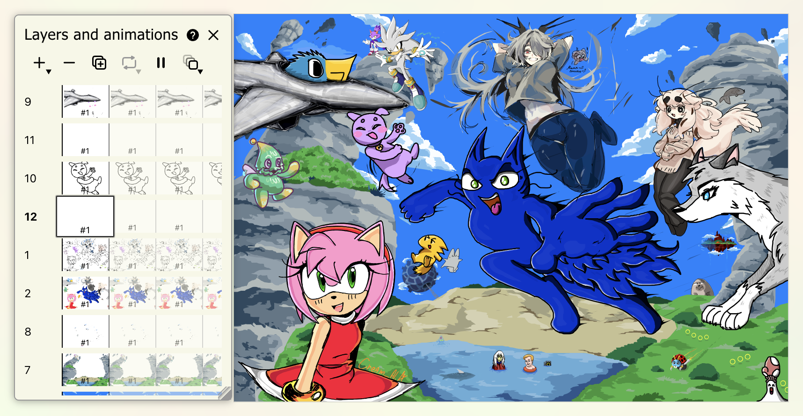Viewport: 803px width, 416px height.
Task: Select layer 10 by its number label
Action: (x=30, y=179)
